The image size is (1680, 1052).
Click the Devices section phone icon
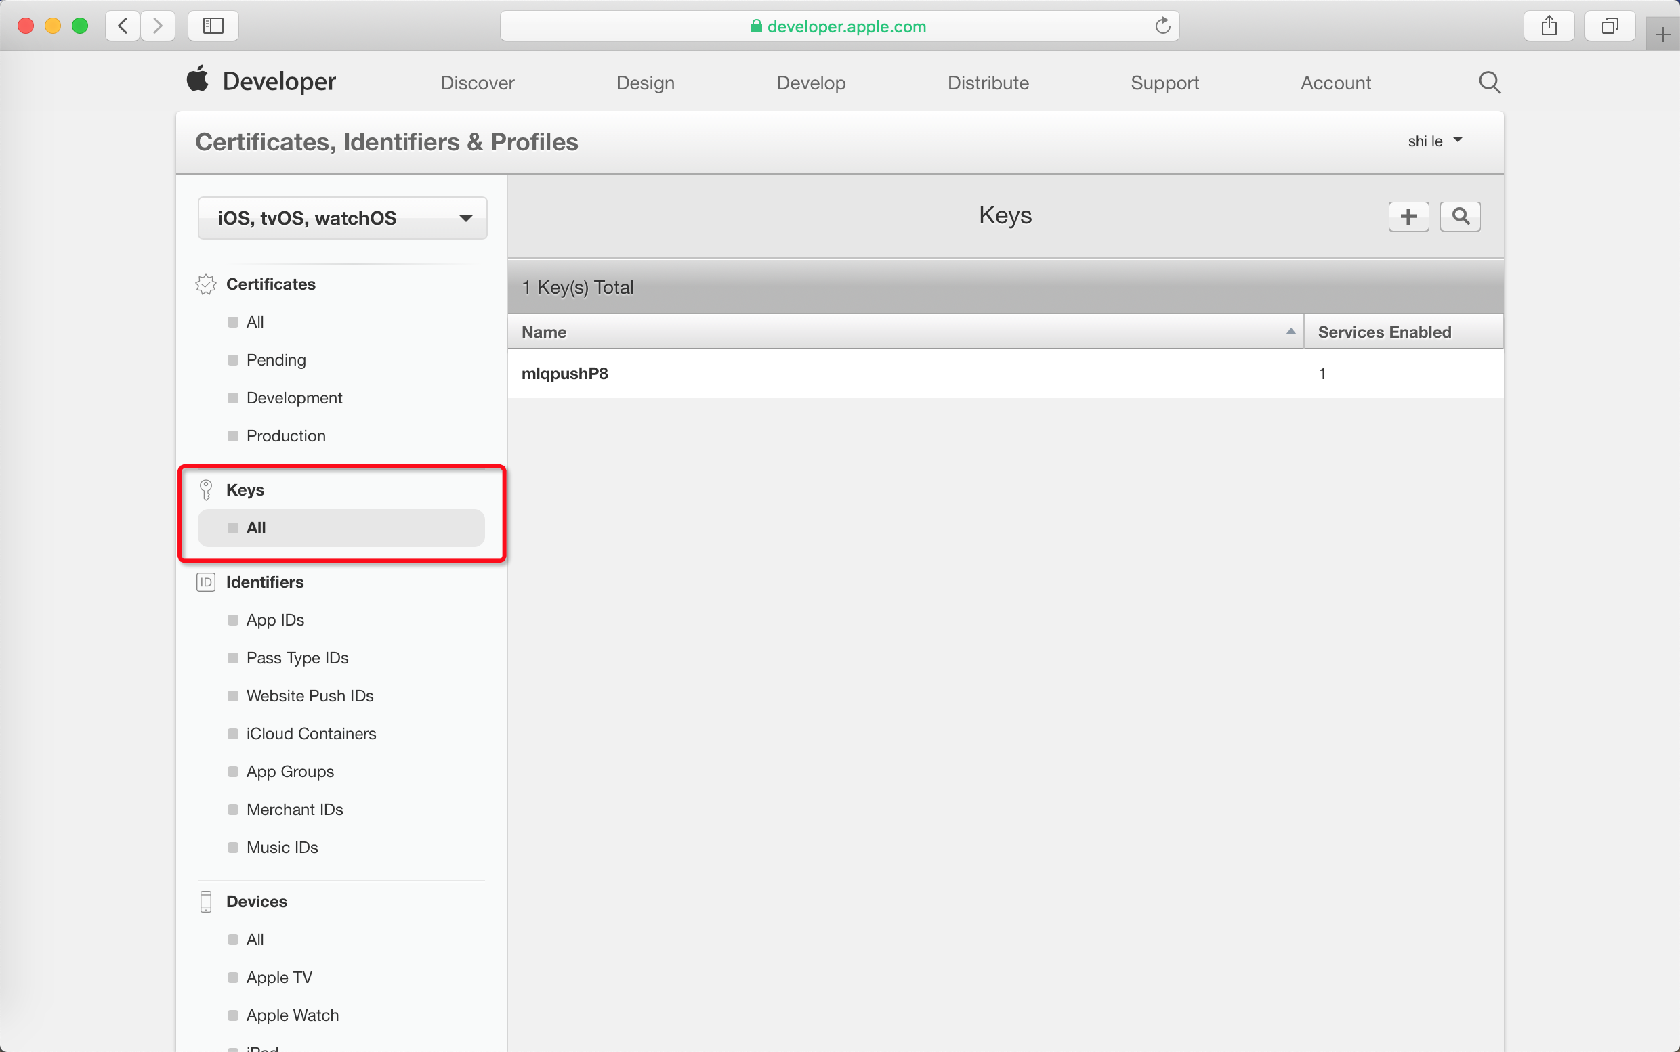click(x=205, y=902)
